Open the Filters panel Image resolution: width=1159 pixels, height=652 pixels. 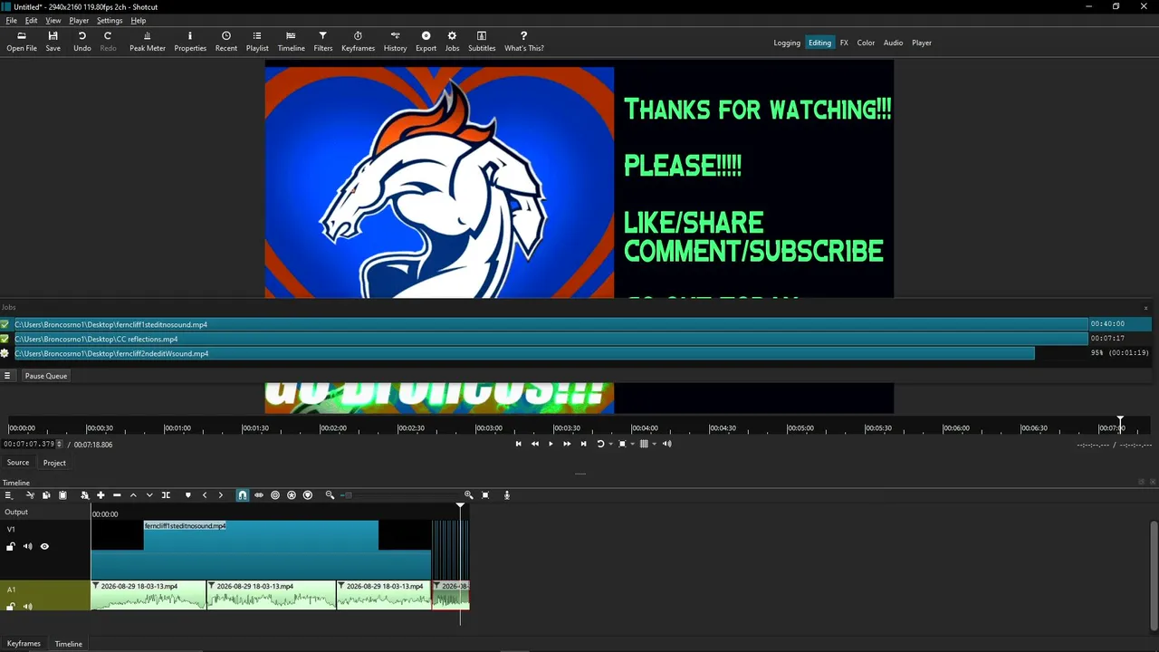click(x=322, y=42)
